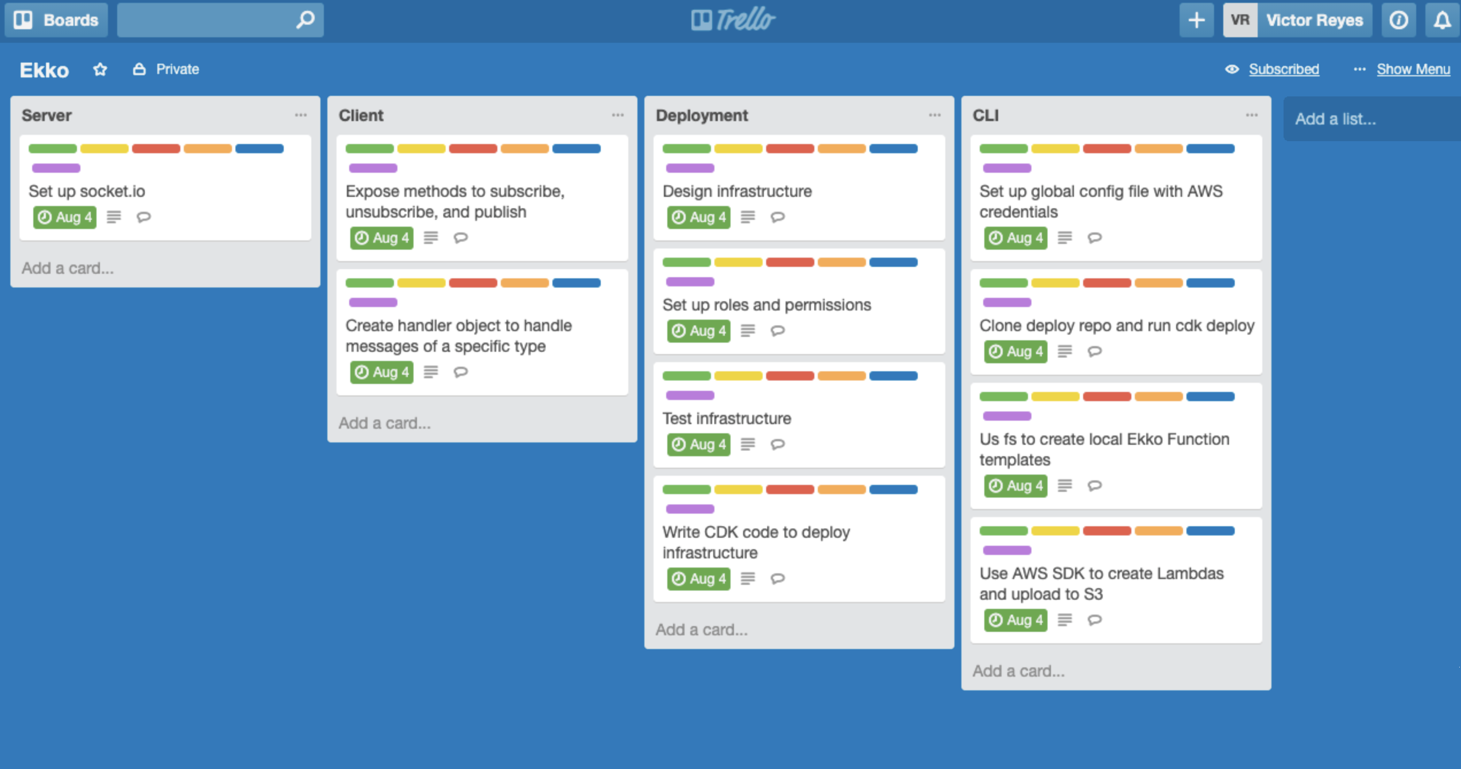
Task: Open the search bar
Action: click(x=218, y=20)
